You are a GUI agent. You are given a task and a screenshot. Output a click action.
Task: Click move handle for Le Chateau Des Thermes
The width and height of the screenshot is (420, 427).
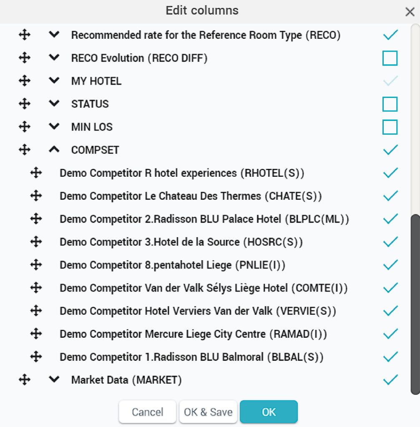pyautogui.click(x=36, y=196)
